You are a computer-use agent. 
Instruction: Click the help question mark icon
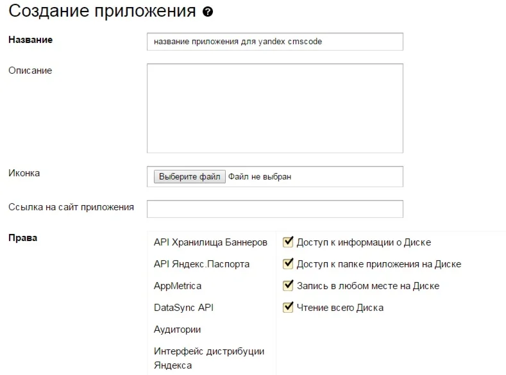click(207, 12)
